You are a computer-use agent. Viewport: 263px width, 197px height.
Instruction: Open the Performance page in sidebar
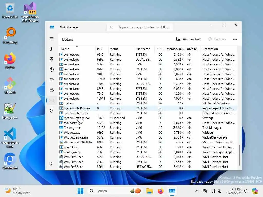[x=52, y=59]
